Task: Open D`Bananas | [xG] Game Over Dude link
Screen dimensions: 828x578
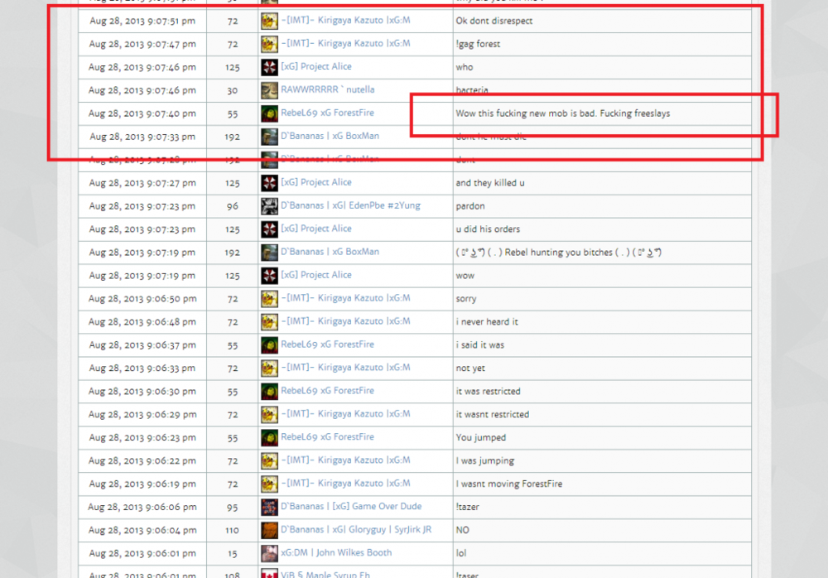Action: point(351,507)
